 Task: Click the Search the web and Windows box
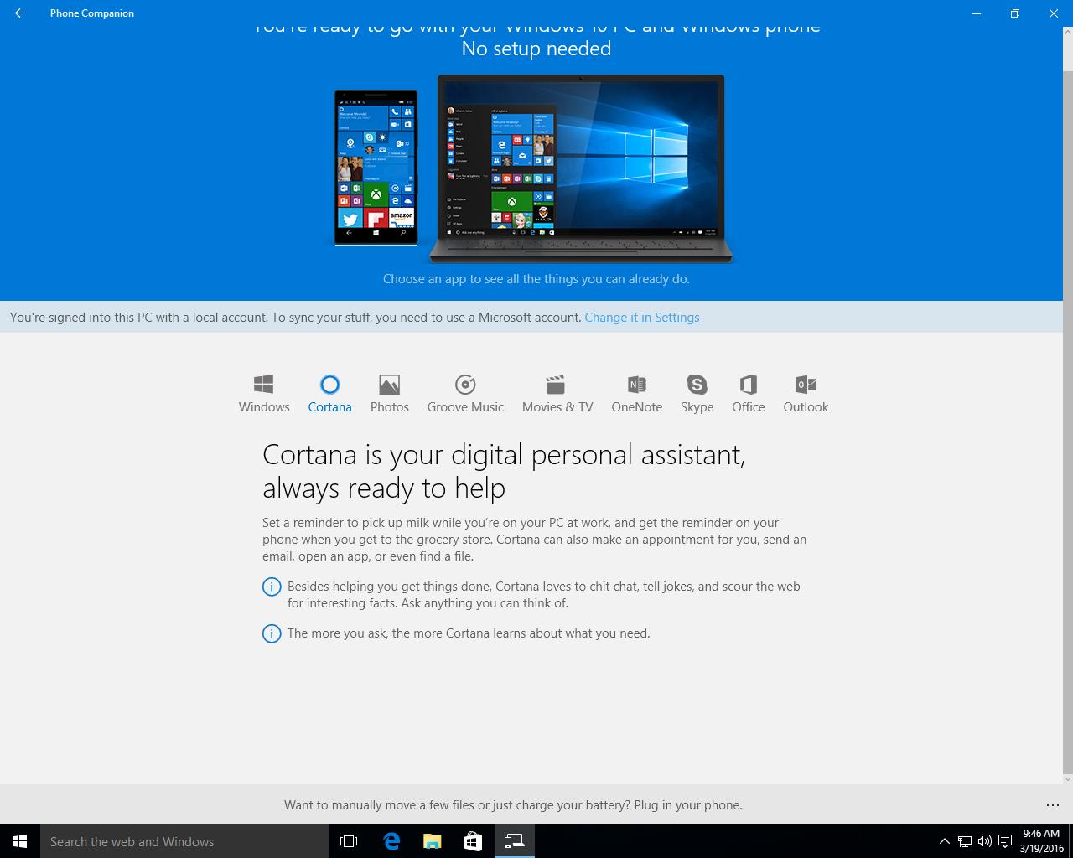pos(184,841)
